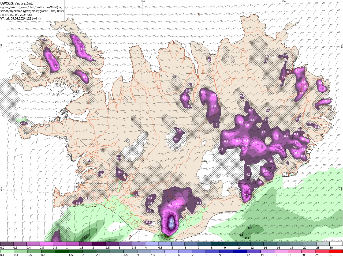343x257 pixels.
Task: Choose the rain legend swatch from 4 to 4.5
Action: click(x=144, y=251)
